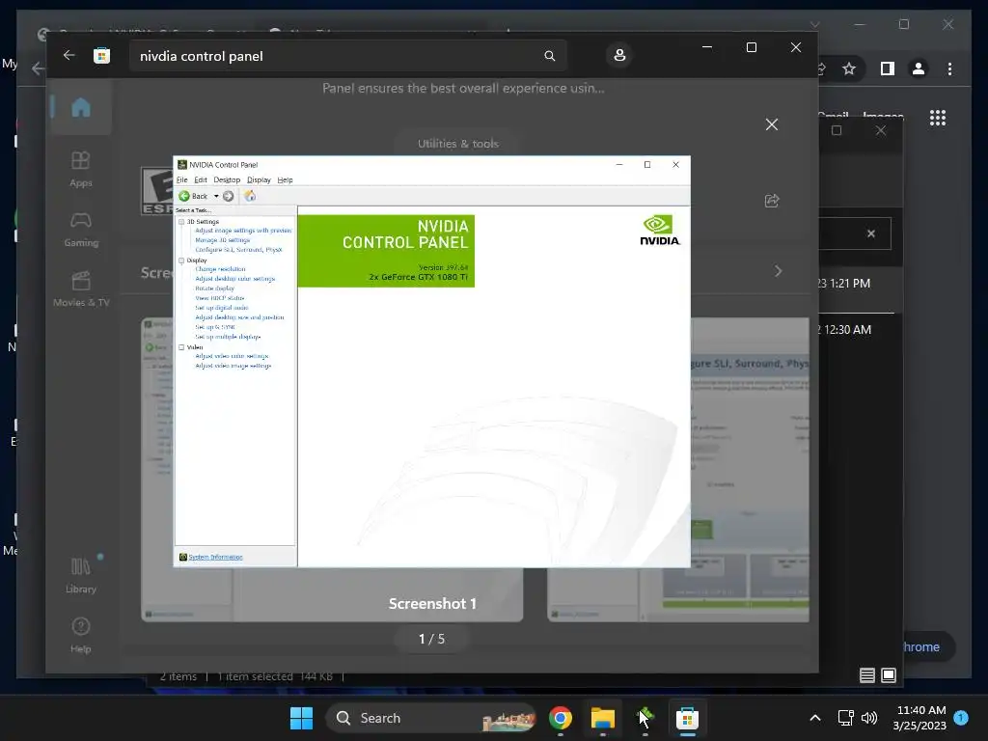Open Chrome's side panel icon
This screenshot has width=988, height=741.
click(x=888, y=69)
